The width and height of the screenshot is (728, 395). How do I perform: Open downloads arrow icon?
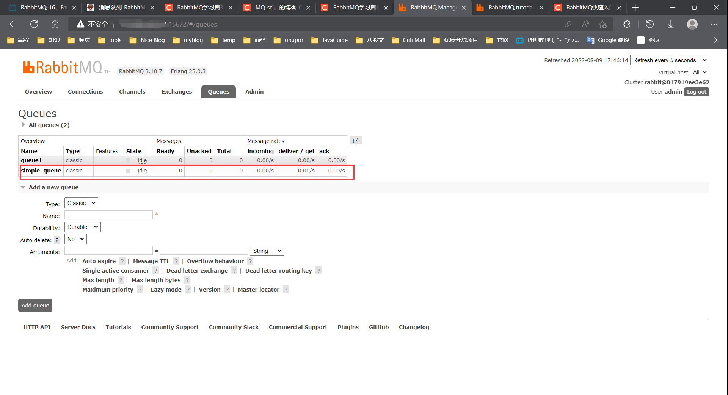(x=671, y=24)
